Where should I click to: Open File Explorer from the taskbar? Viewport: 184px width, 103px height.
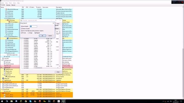[x=11, y=101]
